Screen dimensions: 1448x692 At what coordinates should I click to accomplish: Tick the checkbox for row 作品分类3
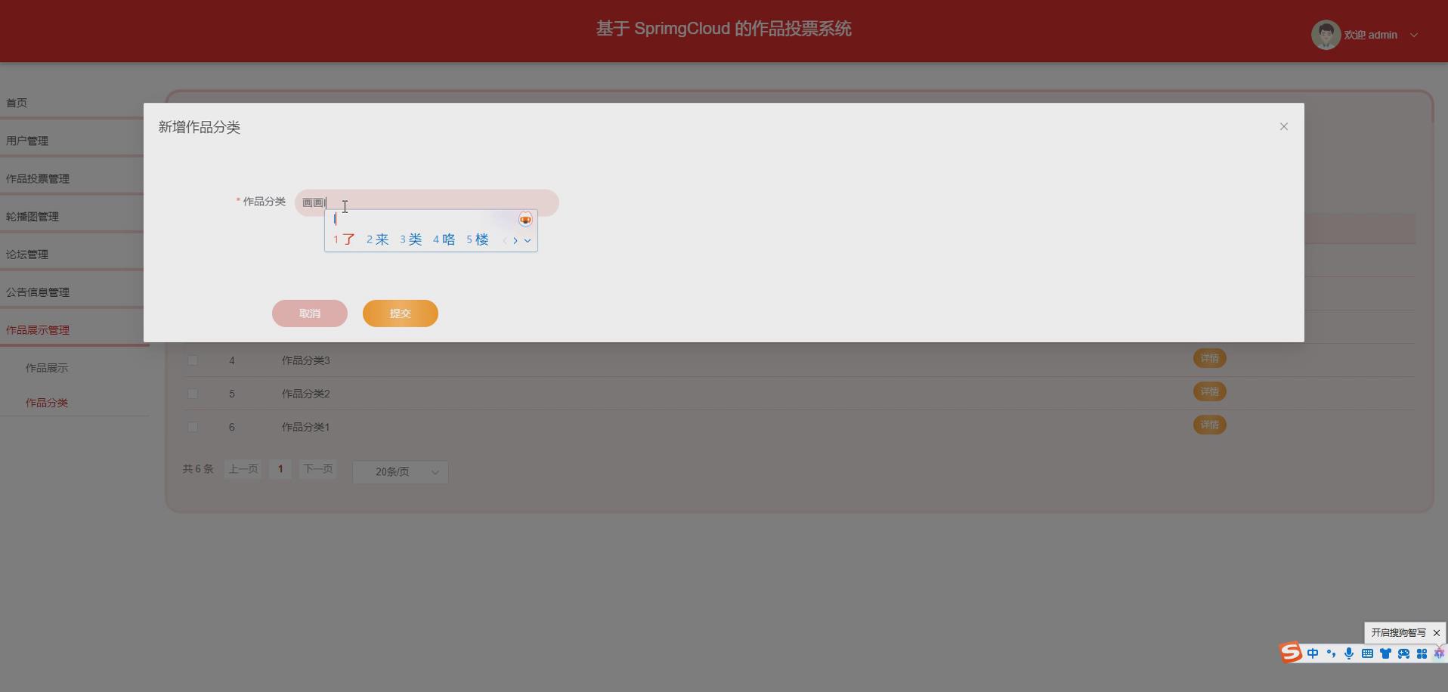coord(193,360)
